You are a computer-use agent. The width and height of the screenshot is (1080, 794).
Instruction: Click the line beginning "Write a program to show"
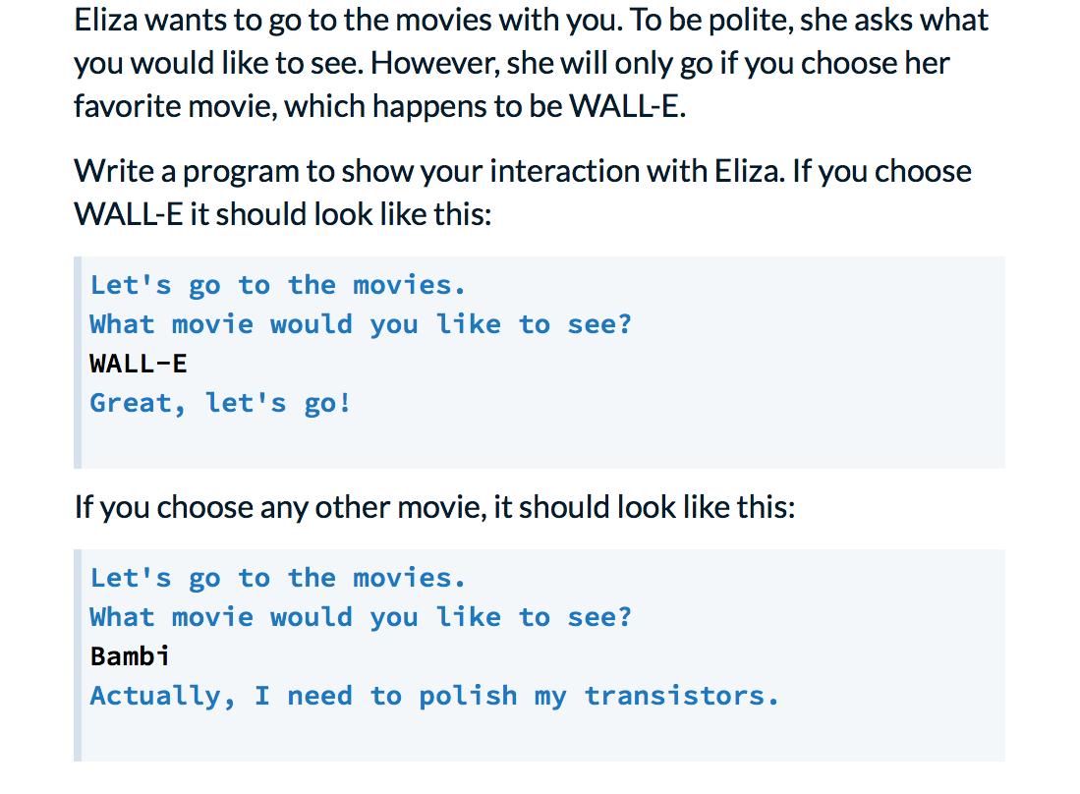(x=522, y=171)
